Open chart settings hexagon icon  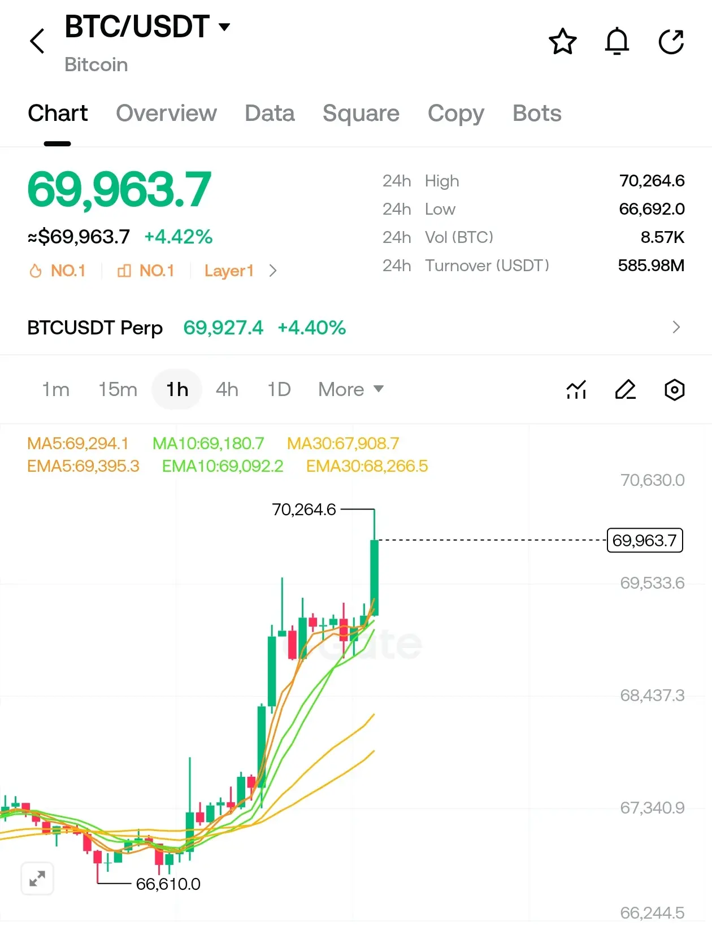point(674,389)
